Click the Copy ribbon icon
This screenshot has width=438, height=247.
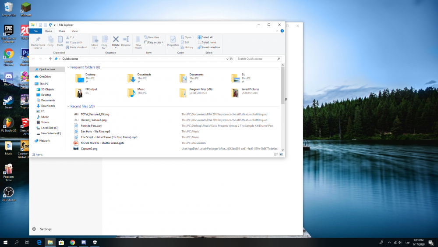[x=50, y=41]
